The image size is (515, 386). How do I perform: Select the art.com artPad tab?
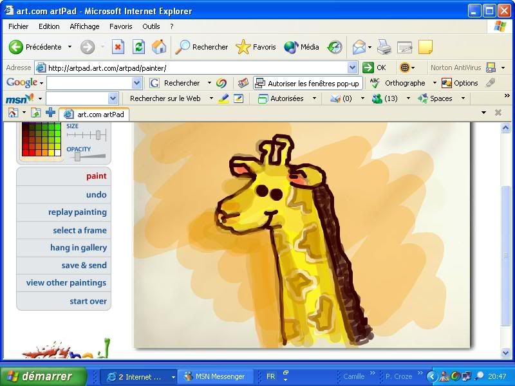[95, 114]
